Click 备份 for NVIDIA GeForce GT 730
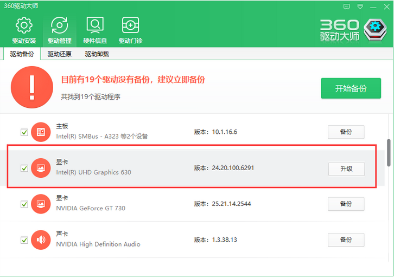This screenshot has height=278, width=394. click(x=346, y=204)
